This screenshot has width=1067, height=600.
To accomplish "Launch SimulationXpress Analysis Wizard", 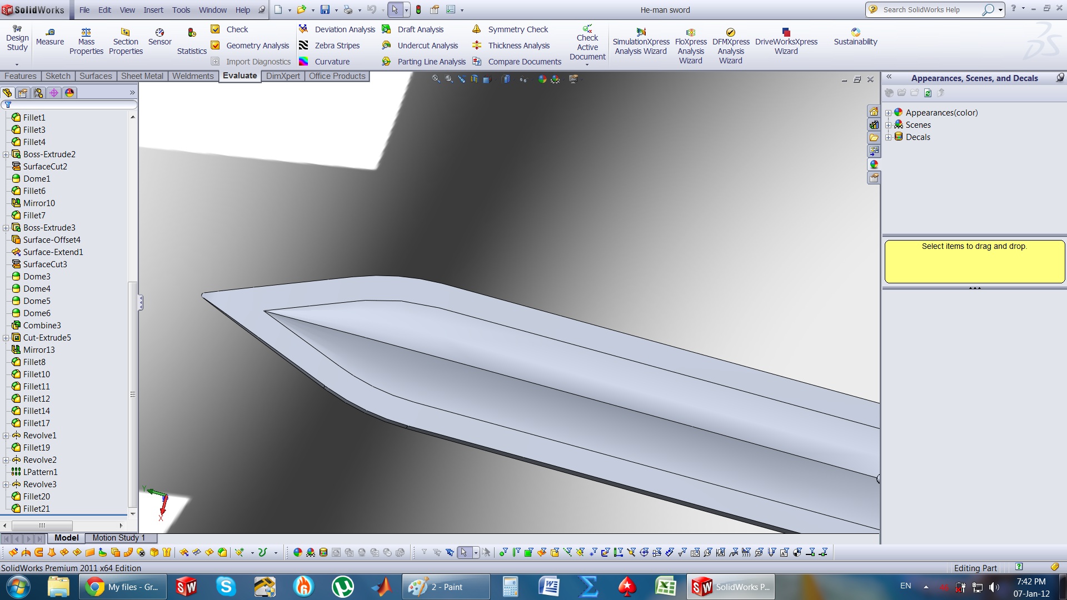I will tap(641, 41).
